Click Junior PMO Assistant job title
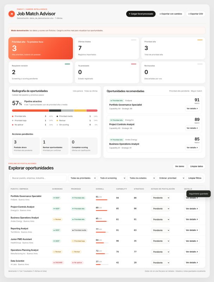Viewport: 214px width, 282px height. pyautogui.click(x=21, y=239)
